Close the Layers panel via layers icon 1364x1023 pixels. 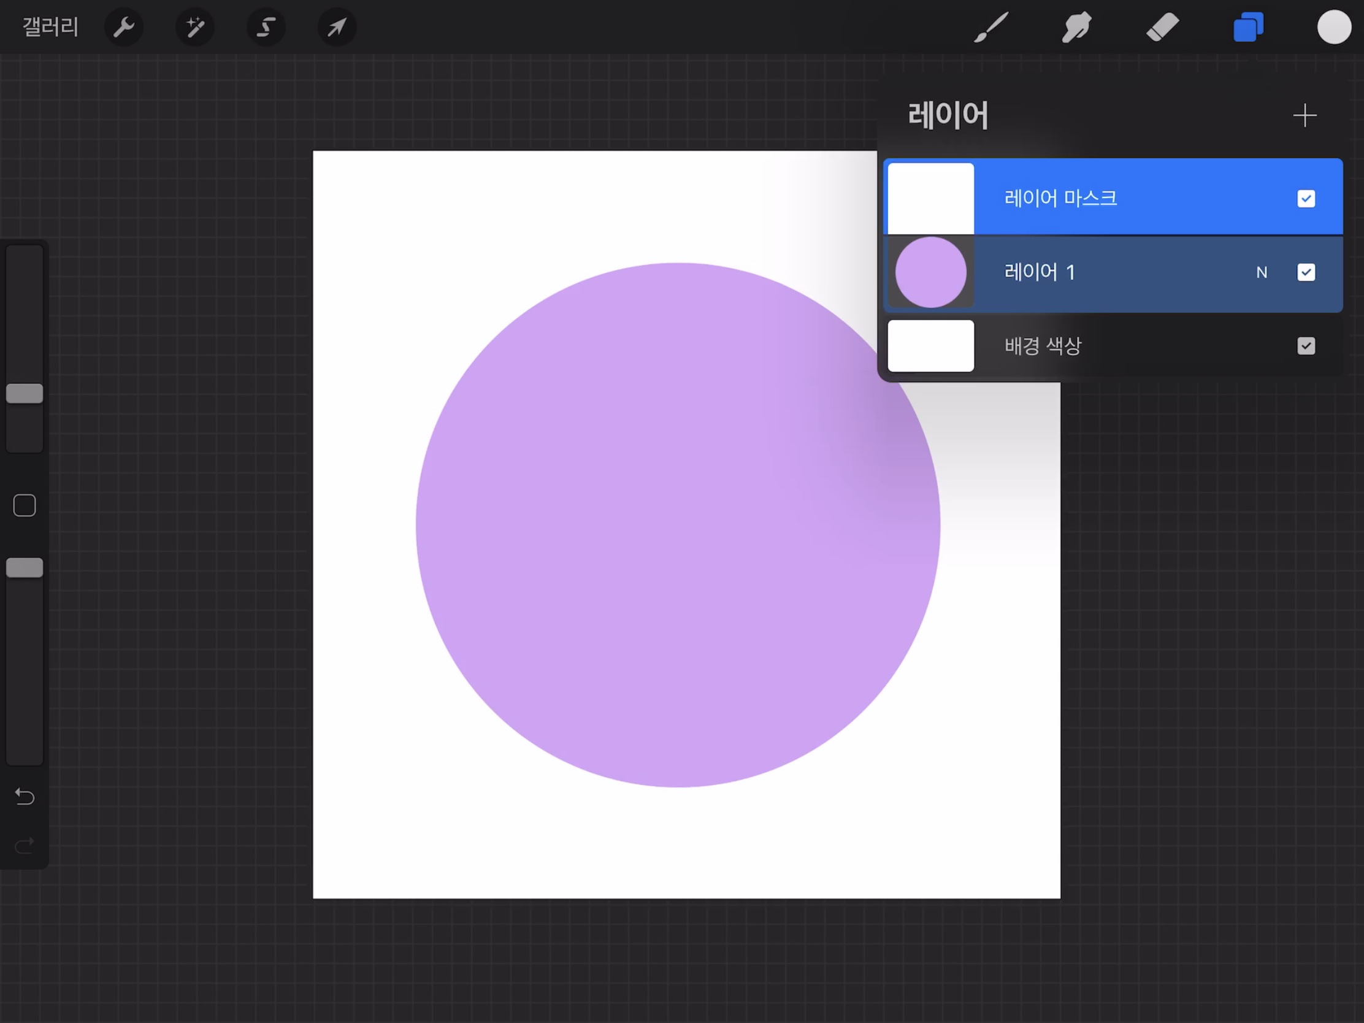coord(1248,27)
